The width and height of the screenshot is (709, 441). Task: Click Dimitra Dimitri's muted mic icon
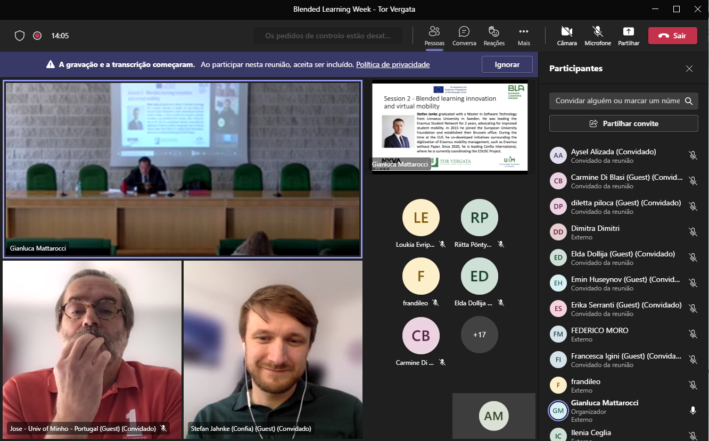pos(692,232)
